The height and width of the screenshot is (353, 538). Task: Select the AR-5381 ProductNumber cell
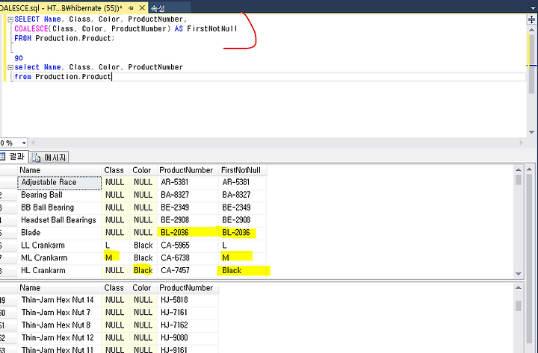pyautogui.click(x=188, y=182)
